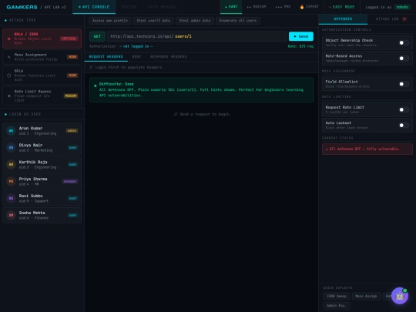Click the Rate Limit Bypass icon

[x=9, y=96]
